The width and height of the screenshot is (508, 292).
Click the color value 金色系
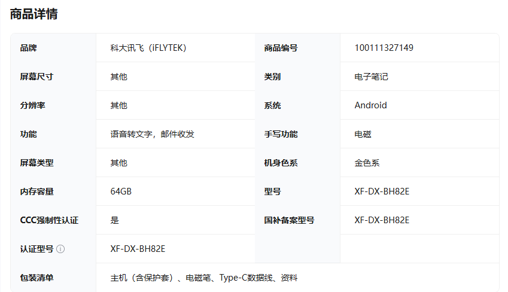(367, 163)
